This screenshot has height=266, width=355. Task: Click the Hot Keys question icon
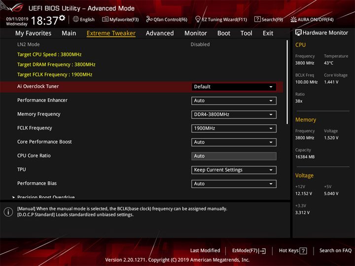click(x=303, y=251)
